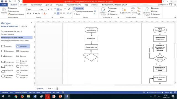Open ПОИСК in the shapes panel

click(x=24, y=26)
